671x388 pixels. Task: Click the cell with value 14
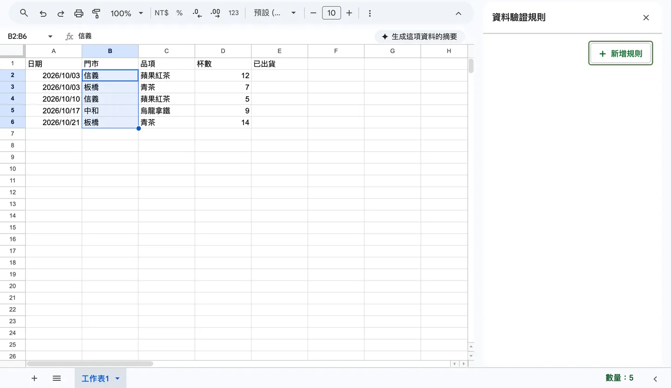pyautogui.click(x=223, y=122)
